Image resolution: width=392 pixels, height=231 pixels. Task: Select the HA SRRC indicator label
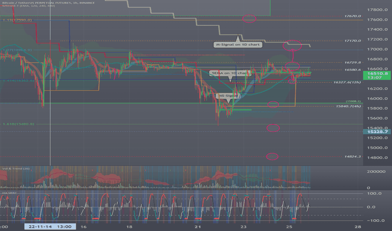[x=10, y=193]
